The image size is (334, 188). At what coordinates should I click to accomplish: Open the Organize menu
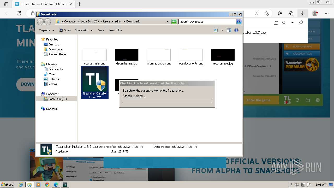(x=46, y=30)
